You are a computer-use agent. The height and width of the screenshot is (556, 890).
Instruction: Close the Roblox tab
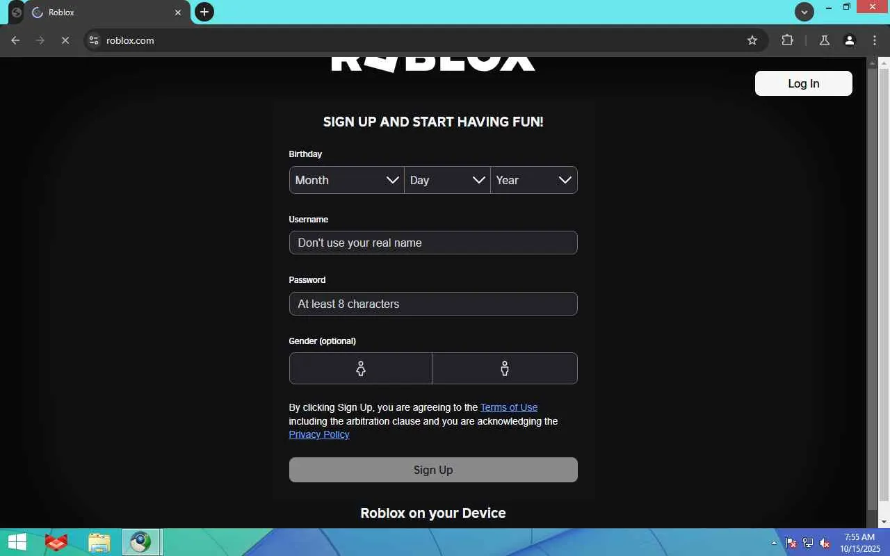(178, 13)
